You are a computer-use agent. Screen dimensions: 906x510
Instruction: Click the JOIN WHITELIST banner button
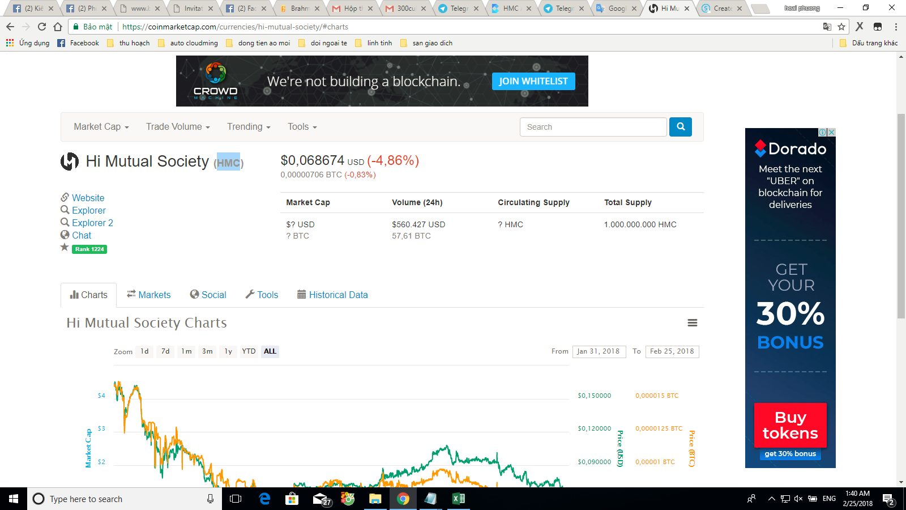pyautogui.click(x=533, y=81)
